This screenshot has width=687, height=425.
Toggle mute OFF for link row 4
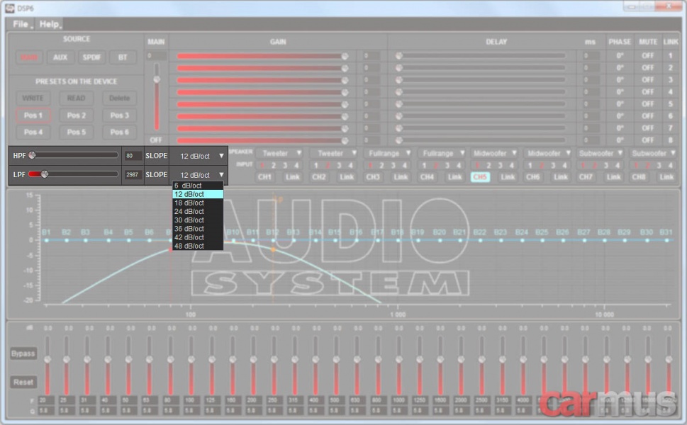tap(647, 92)
